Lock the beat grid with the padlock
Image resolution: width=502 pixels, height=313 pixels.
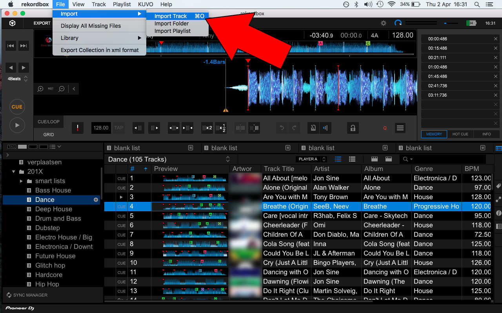tap(353, 128)
